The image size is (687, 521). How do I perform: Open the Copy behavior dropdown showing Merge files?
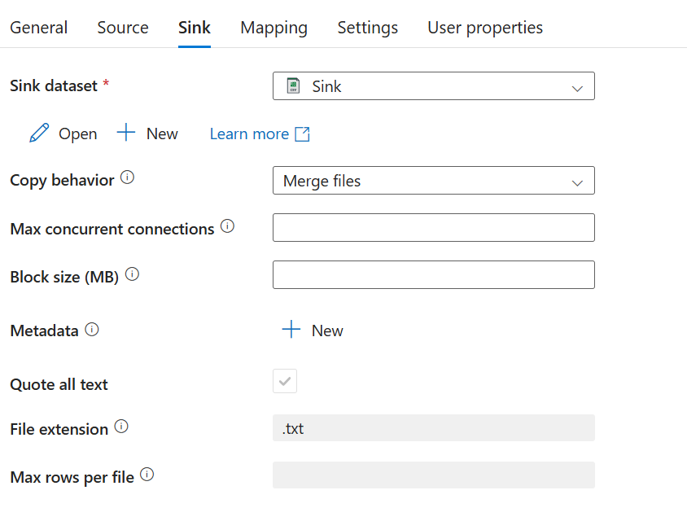[433, 181]
